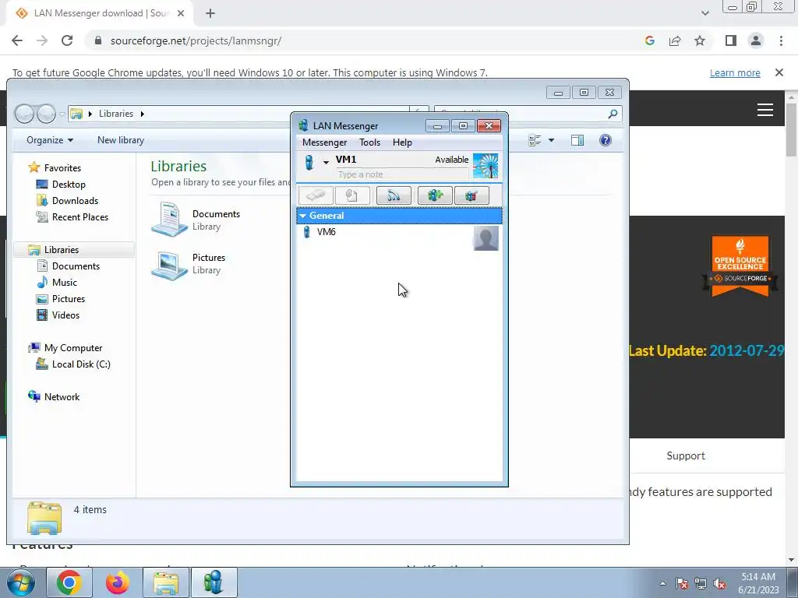Select Videos in the navigation pane
Image resolution: width=798 pixels, height=598 pixels.
(x=65, y=315)
